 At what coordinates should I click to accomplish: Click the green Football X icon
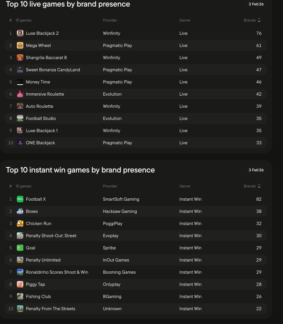click(20, 199)
